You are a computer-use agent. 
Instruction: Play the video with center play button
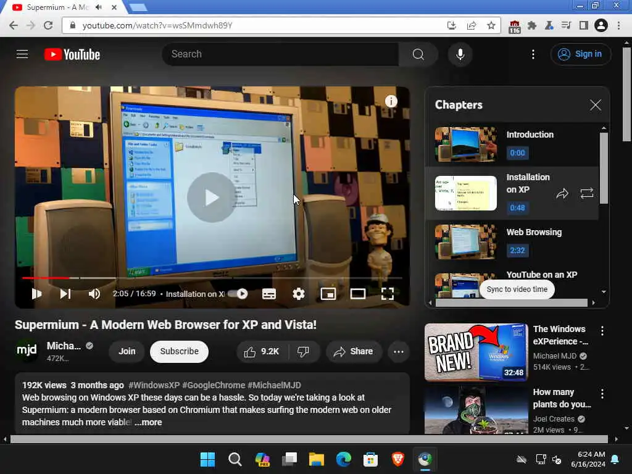(x=212, y=197)
